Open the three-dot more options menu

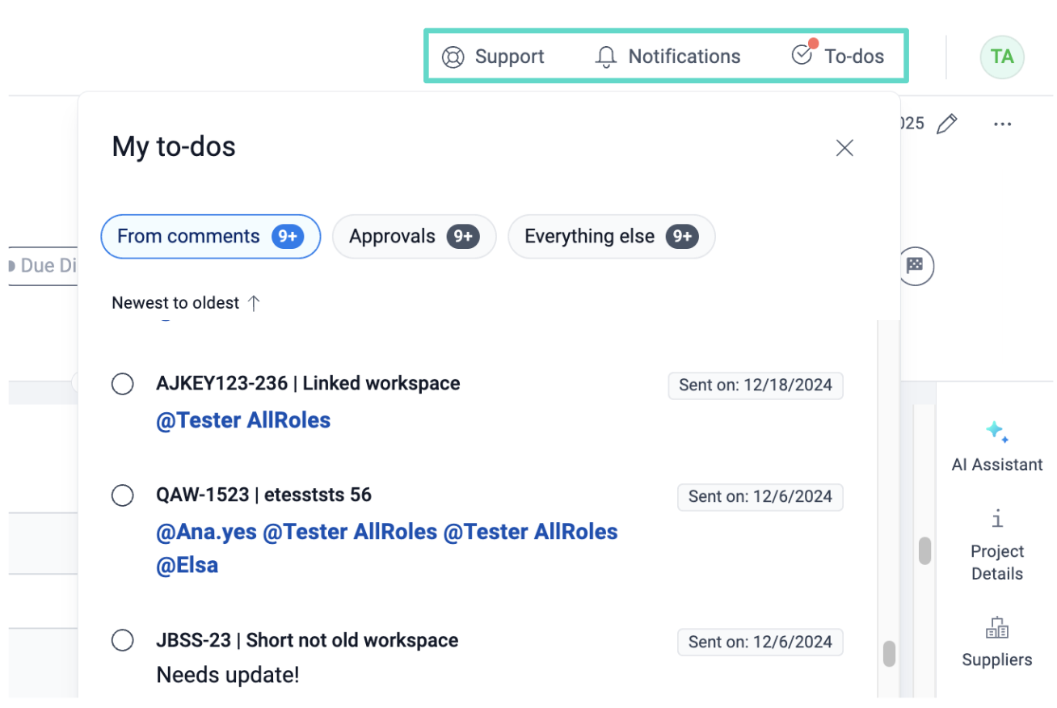1002,124
